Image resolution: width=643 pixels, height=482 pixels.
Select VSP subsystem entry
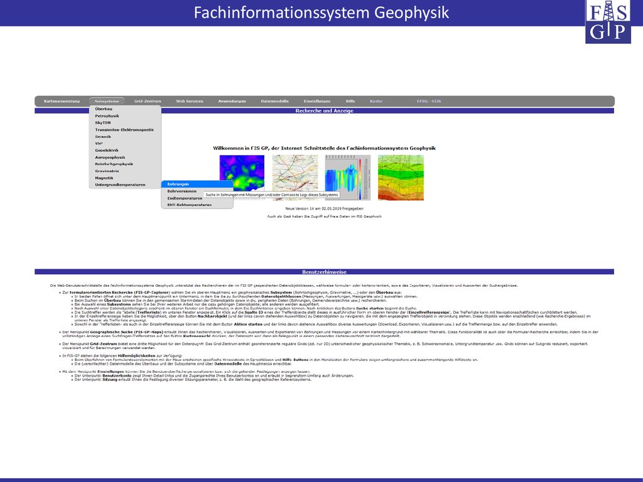[x=125, y=144]
